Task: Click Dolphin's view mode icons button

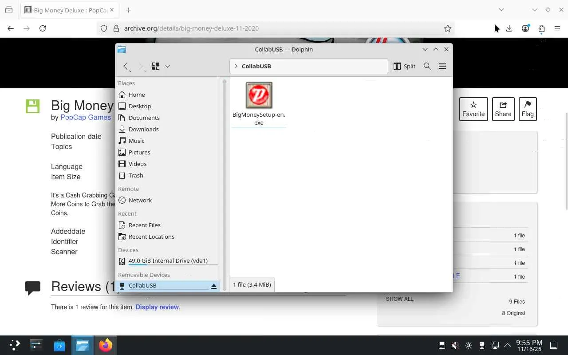Action: [x=156, y=66]
